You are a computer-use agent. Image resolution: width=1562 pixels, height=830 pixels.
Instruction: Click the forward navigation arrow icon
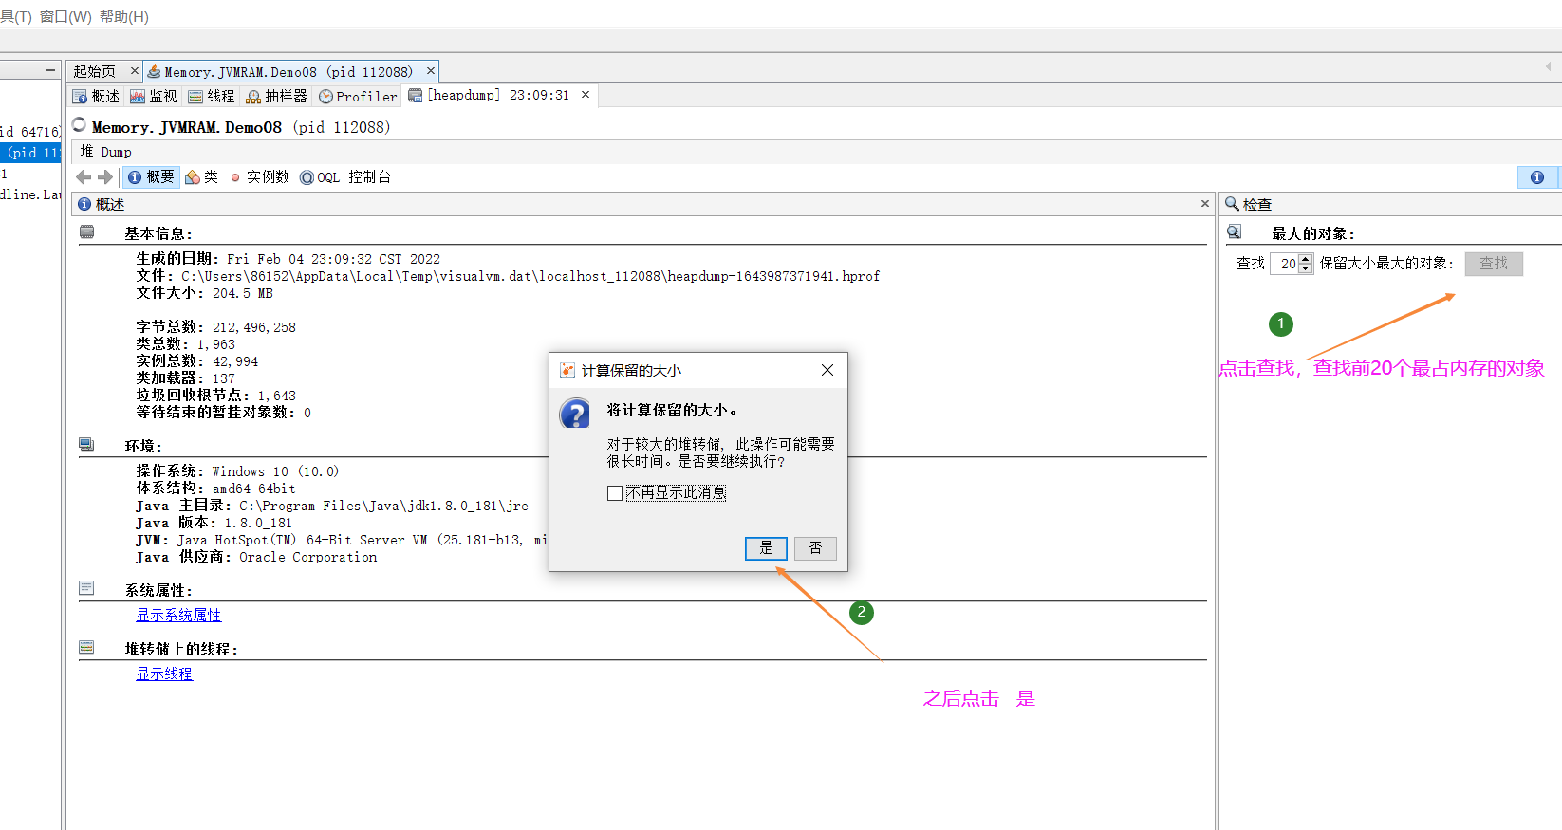105,177
